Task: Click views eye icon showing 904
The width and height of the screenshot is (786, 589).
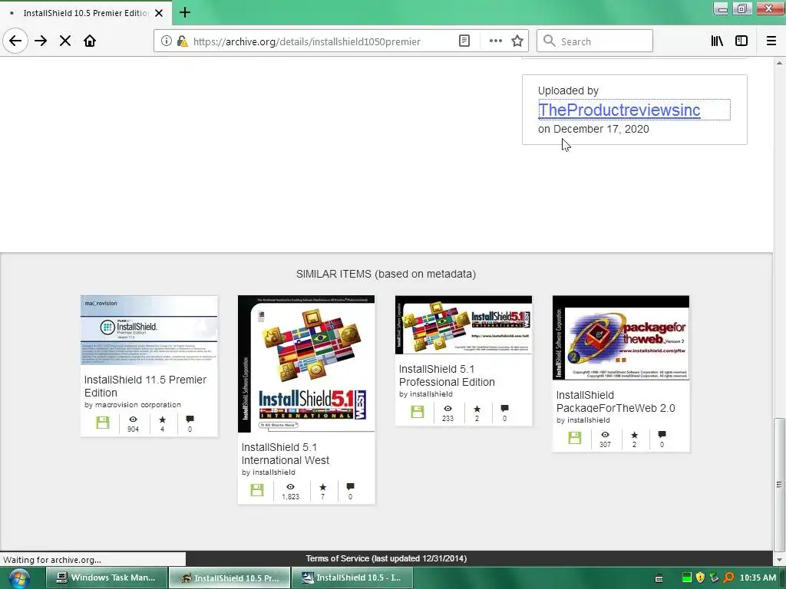Action: [x=133, y=420]
